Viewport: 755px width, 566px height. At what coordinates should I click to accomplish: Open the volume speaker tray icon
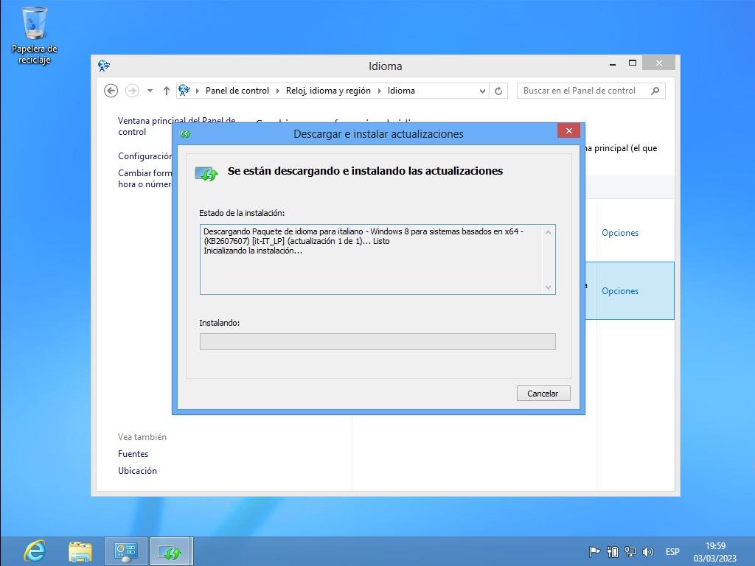(x=647, y=551)
